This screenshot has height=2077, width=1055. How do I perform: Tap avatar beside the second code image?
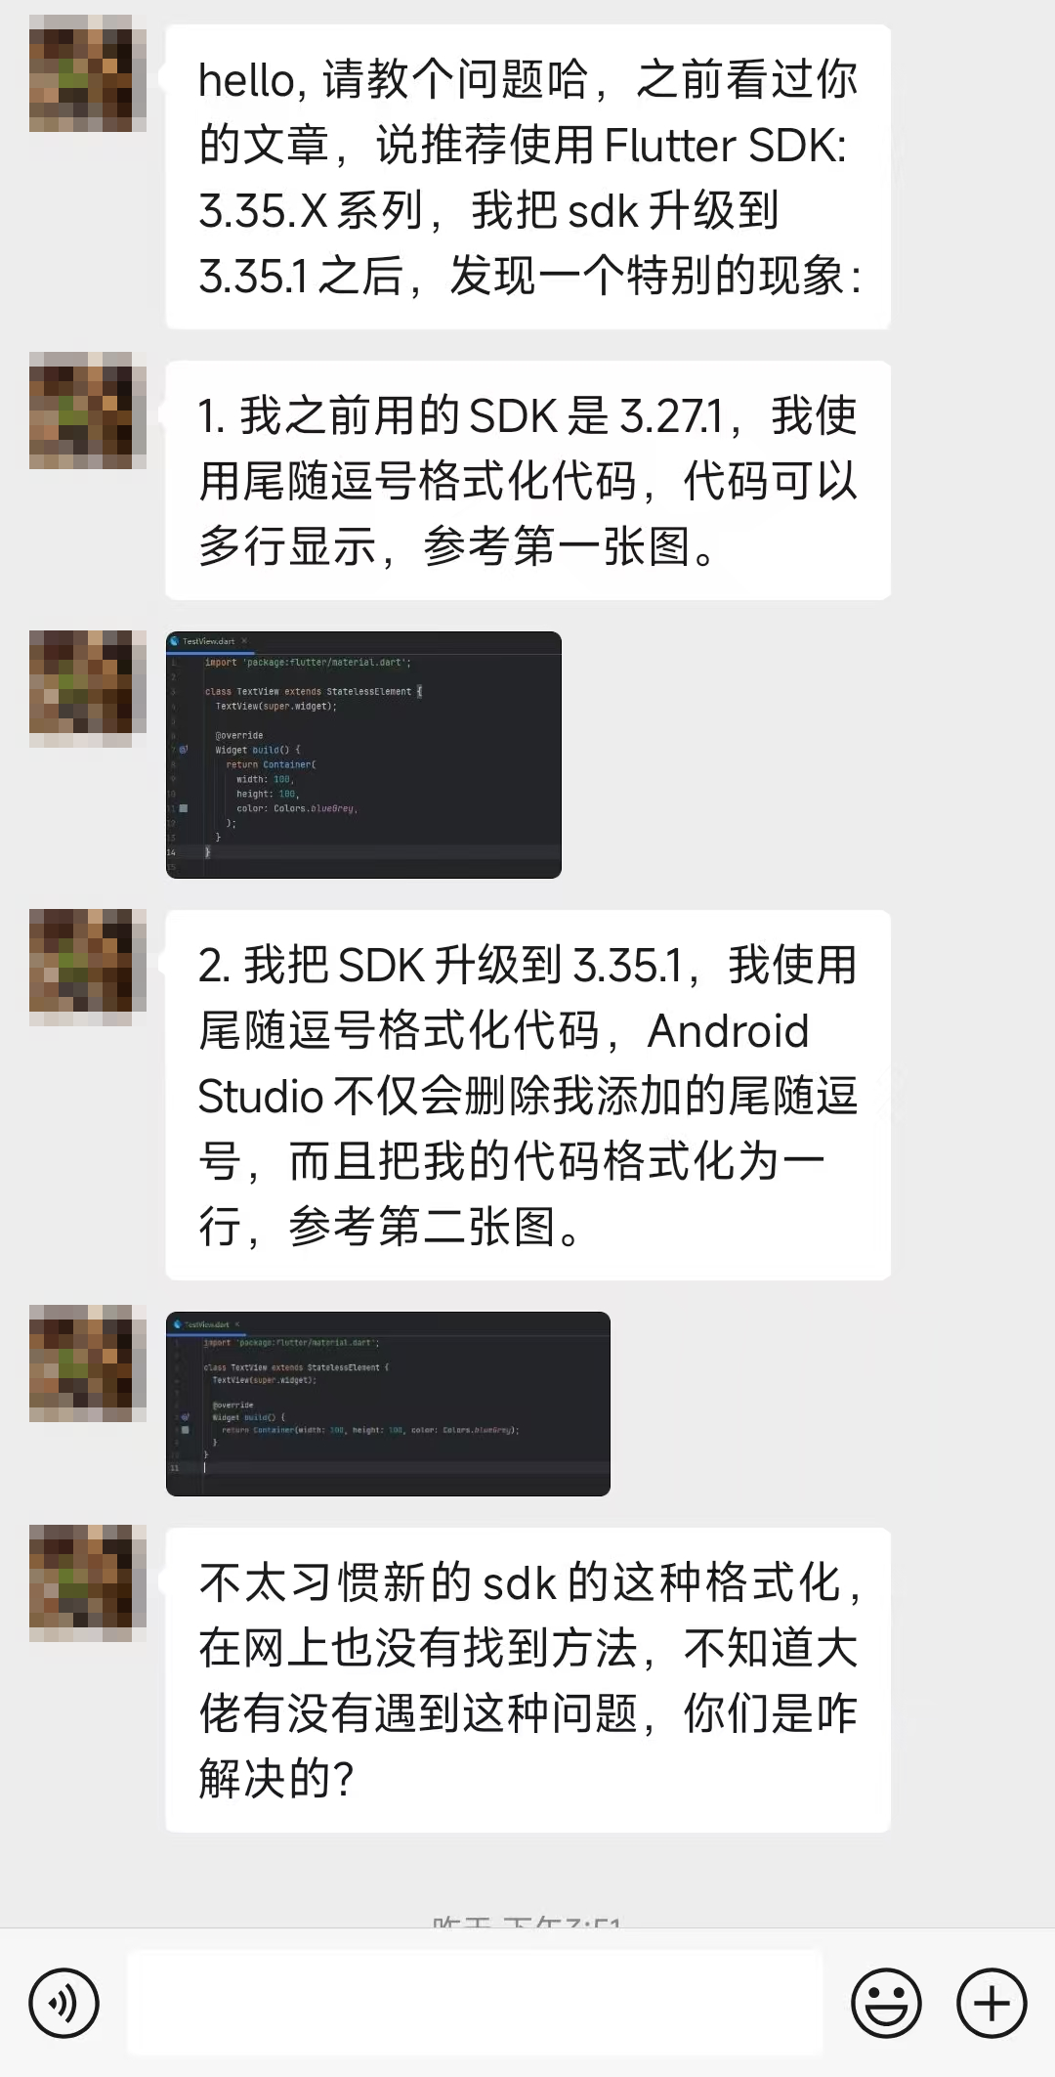(x=88, y=1363)
